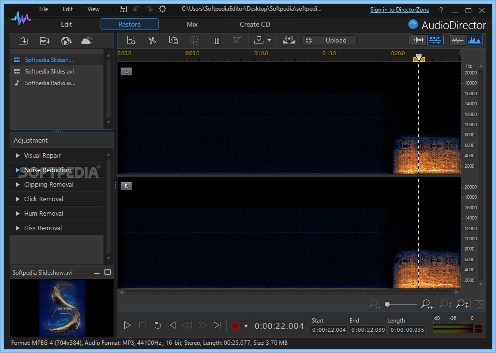
Task: Click the AudioDirector upgrade arrow icon
Action: tap(413, 24)
